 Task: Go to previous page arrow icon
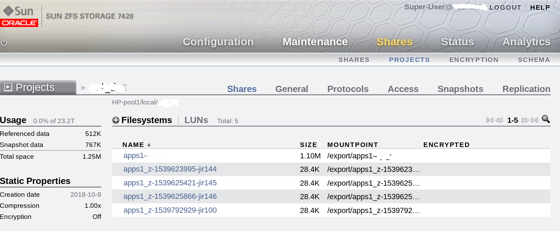coord(499,120)
